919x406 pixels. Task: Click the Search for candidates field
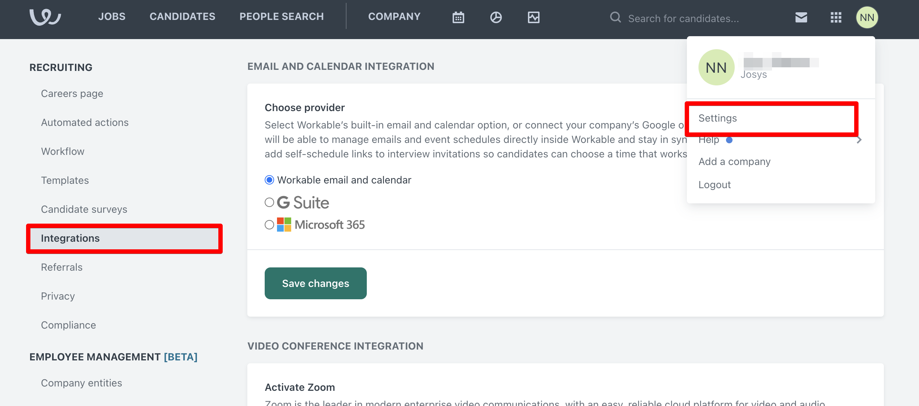pos(683,18)
